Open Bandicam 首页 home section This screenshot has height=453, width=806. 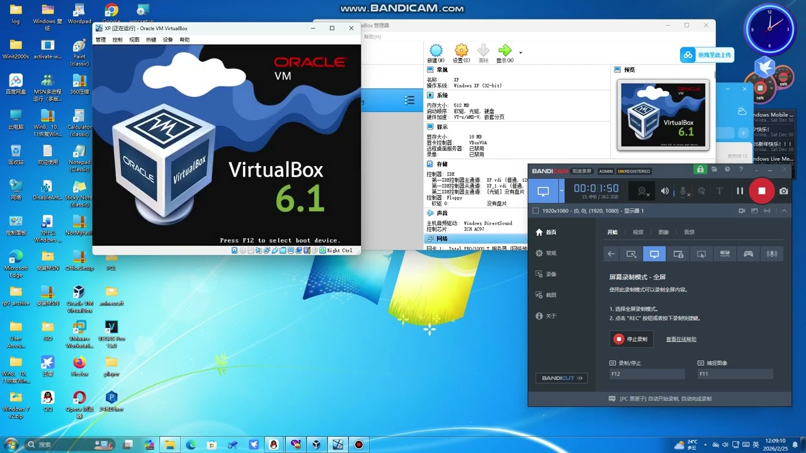point(546,232)
